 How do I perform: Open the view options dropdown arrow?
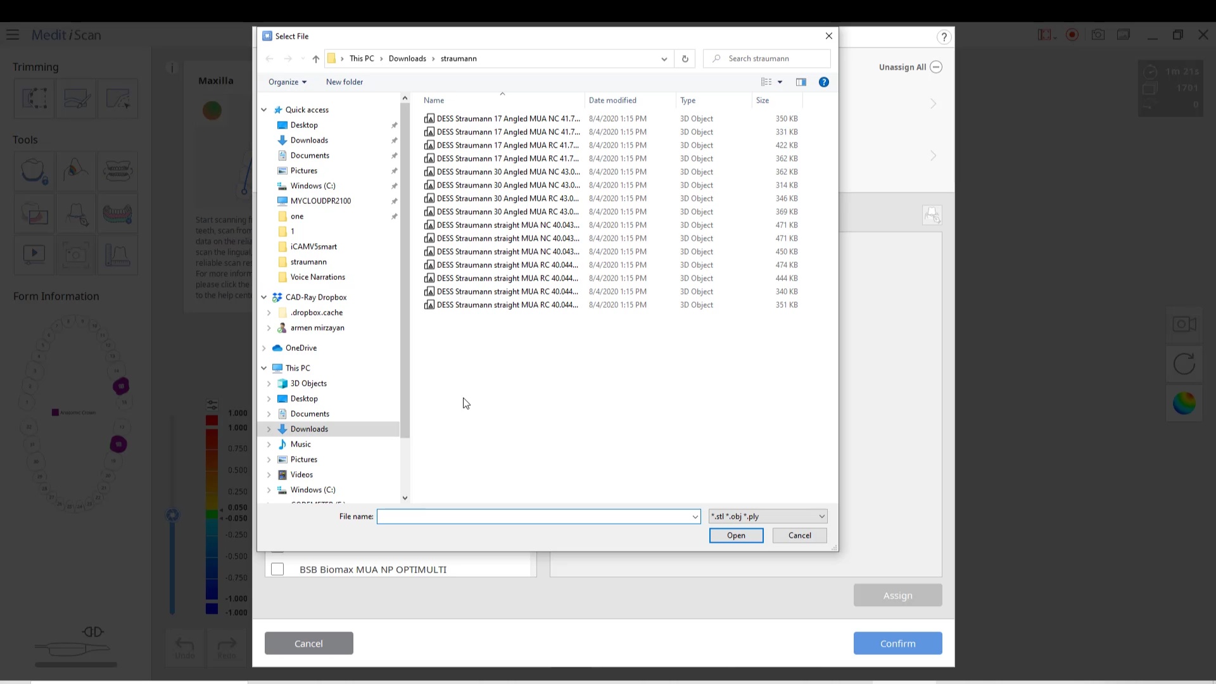(780, 82)
